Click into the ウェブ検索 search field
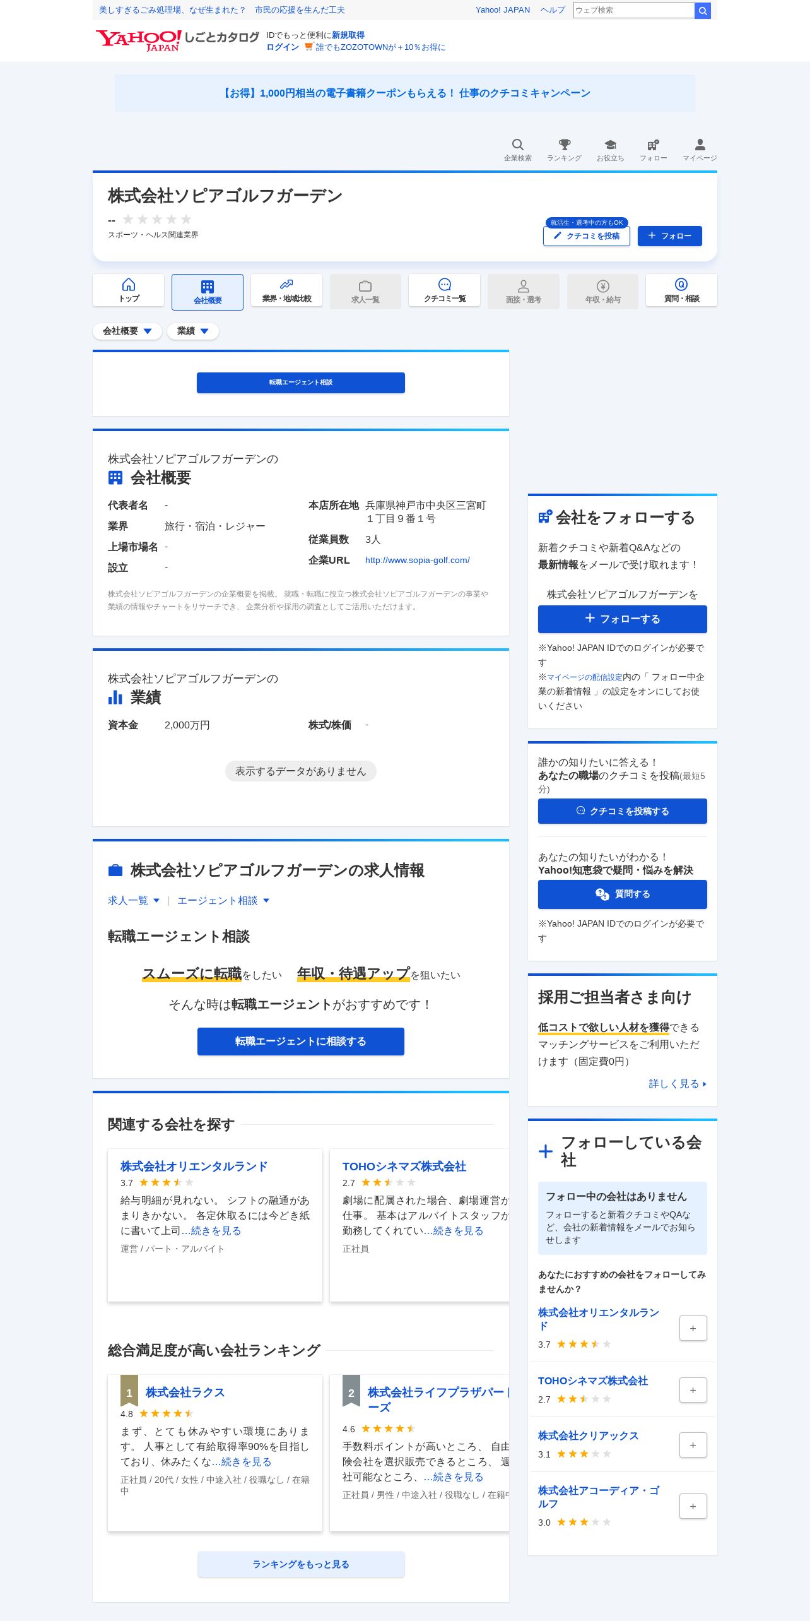Screen dimensions: 810x1621 [x=634, y=10]
